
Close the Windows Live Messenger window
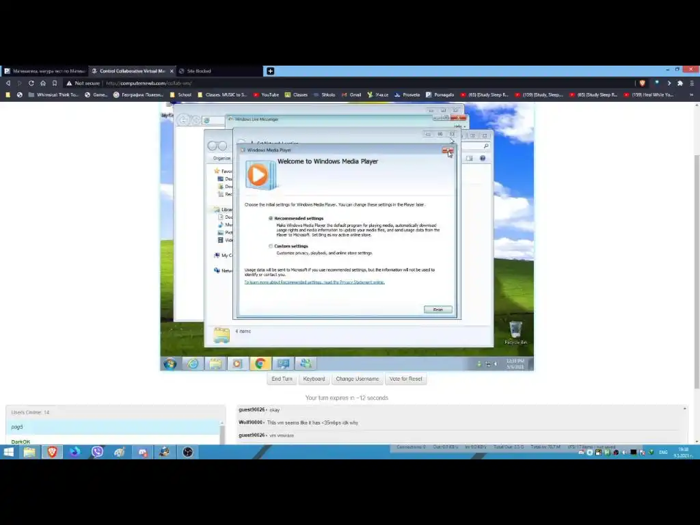point(459,118)
